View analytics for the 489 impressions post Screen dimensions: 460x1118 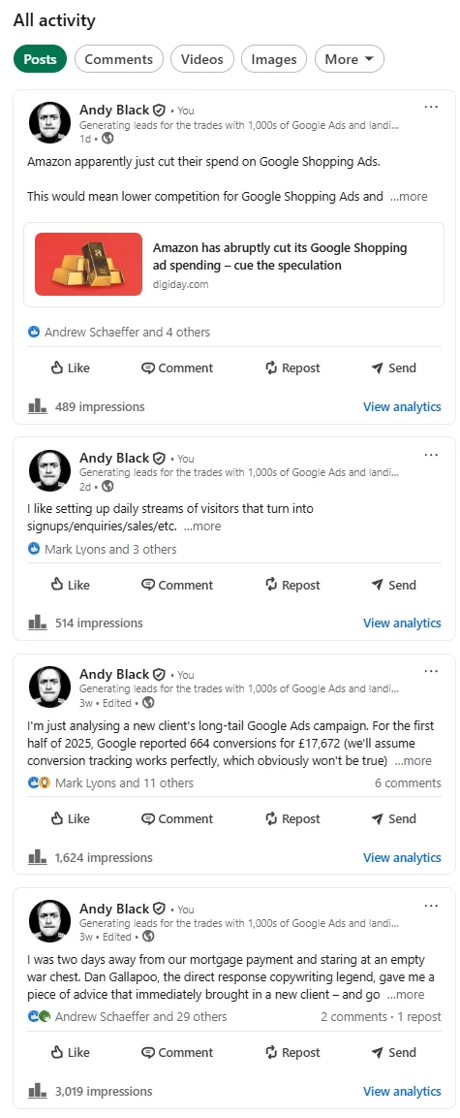point(402,406)
